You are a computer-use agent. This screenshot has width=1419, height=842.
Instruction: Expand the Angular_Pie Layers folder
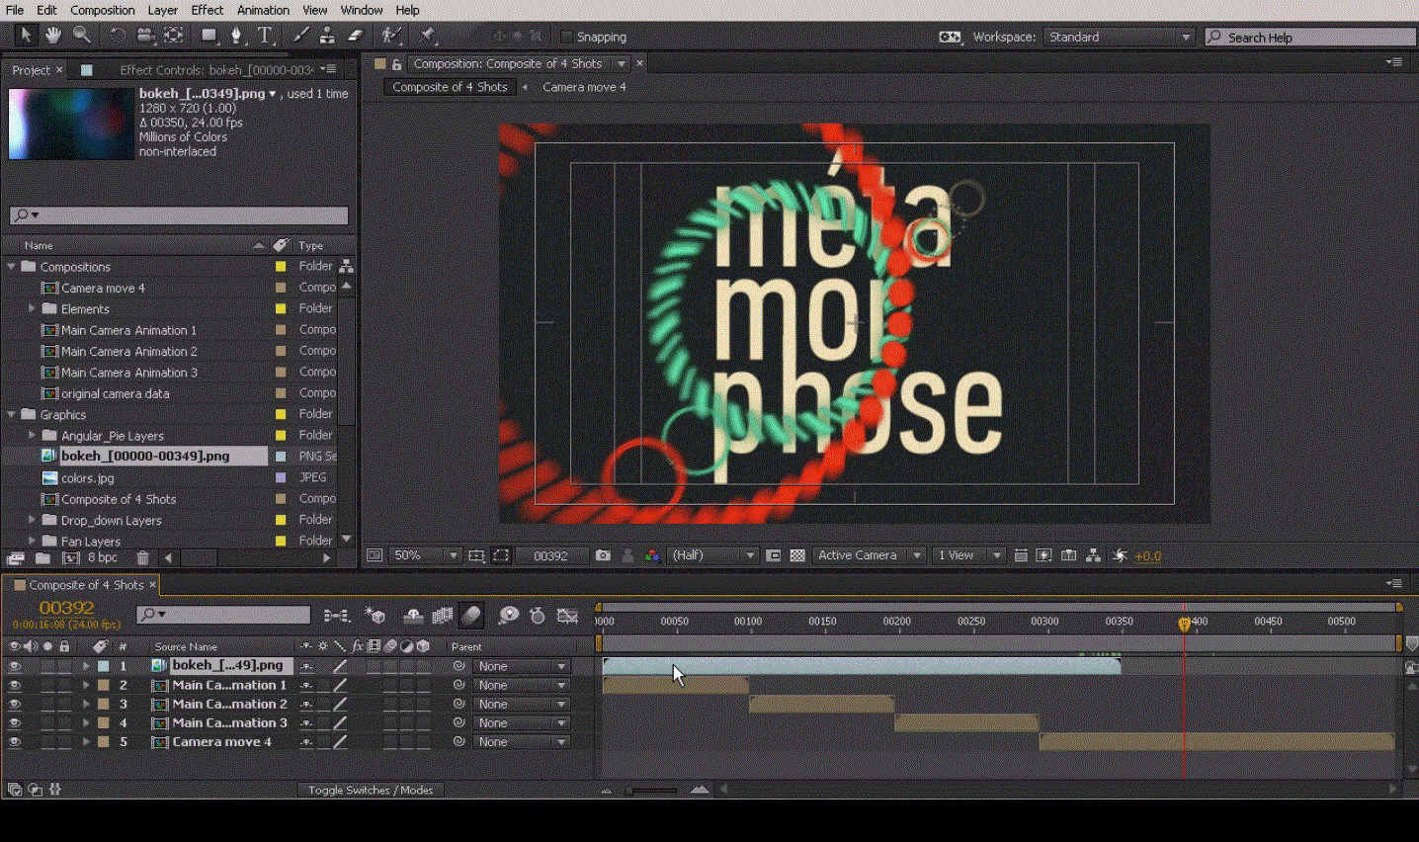tap(32, 435)
